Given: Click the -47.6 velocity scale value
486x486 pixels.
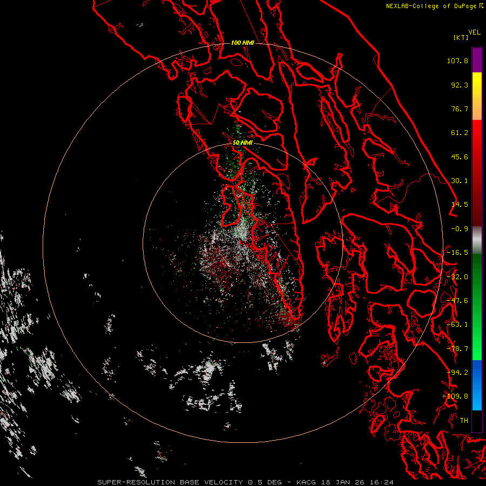Looking at the screenshot, I should 457,301.
